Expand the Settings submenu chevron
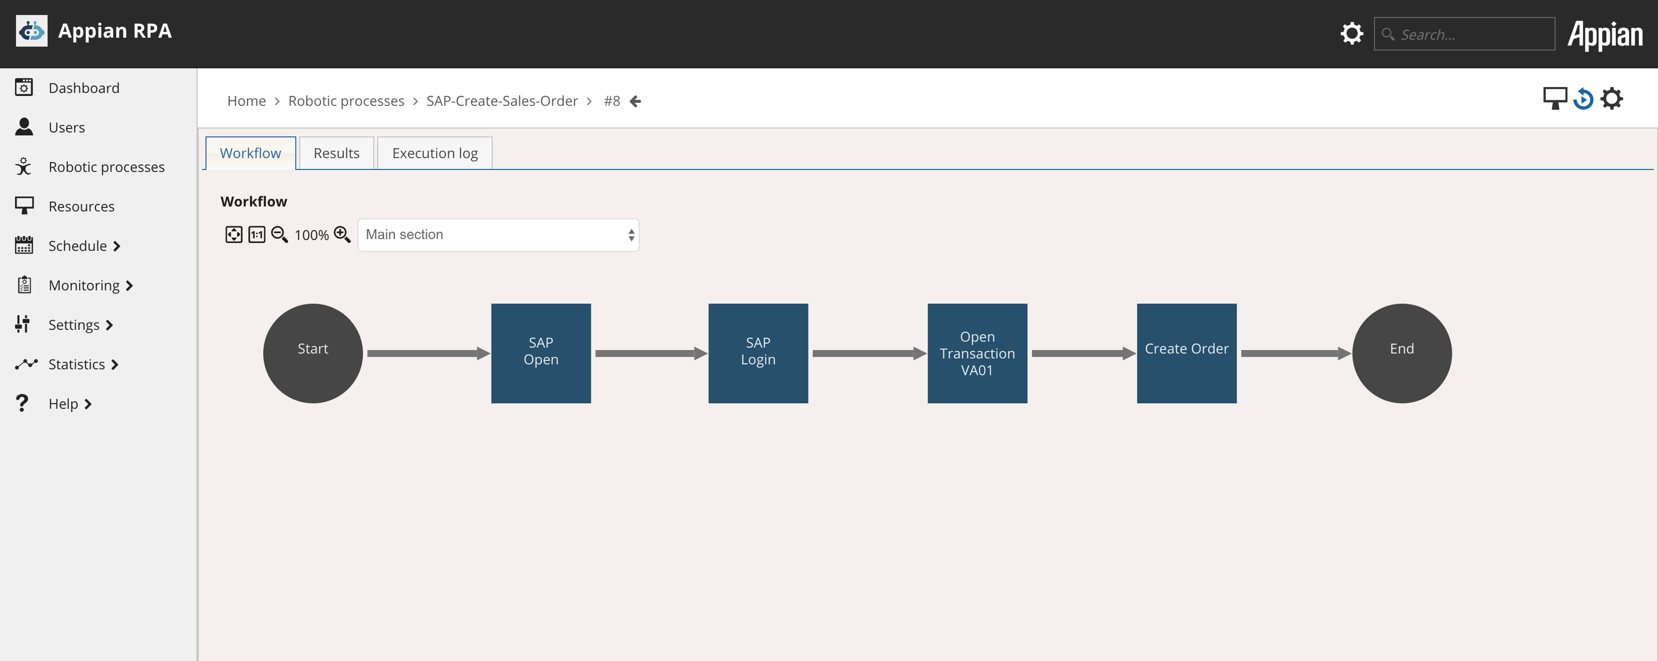The width and height of the screenshot is (1658, 661). click(x=109, y=325)
